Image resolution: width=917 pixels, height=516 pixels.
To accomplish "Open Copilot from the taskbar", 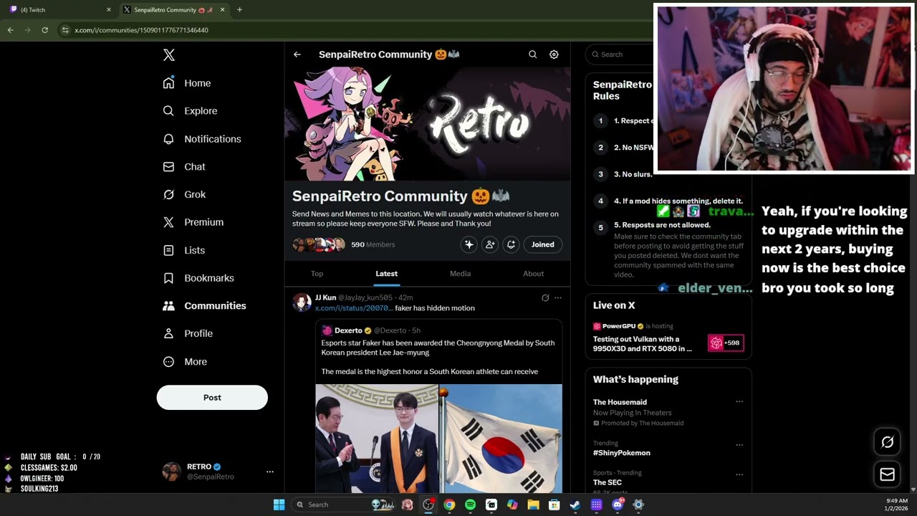I will pos(512,505).
